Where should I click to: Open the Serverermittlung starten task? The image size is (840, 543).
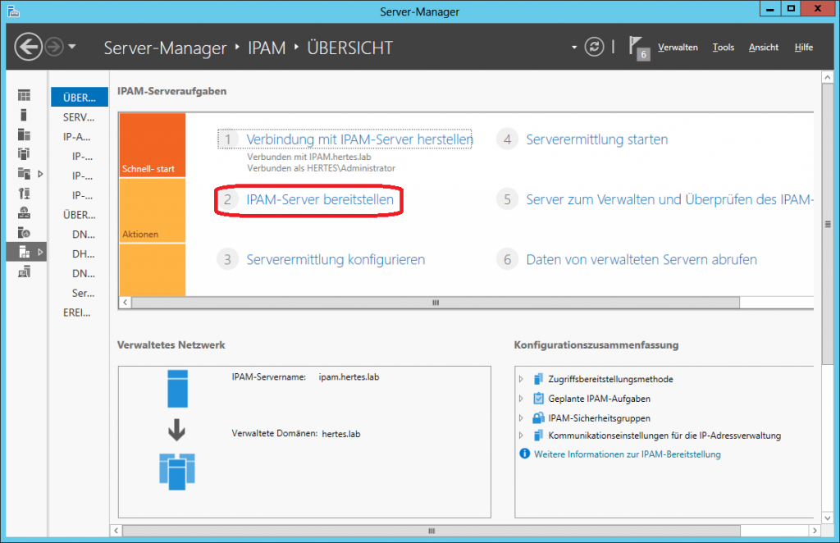(x=596, y=139)
